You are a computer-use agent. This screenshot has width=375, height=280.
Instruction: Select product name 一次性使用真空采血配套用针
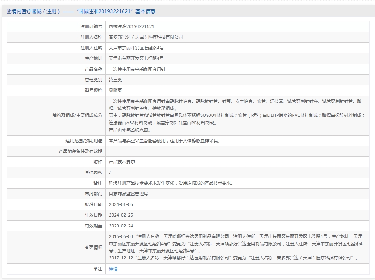[137, 69]
